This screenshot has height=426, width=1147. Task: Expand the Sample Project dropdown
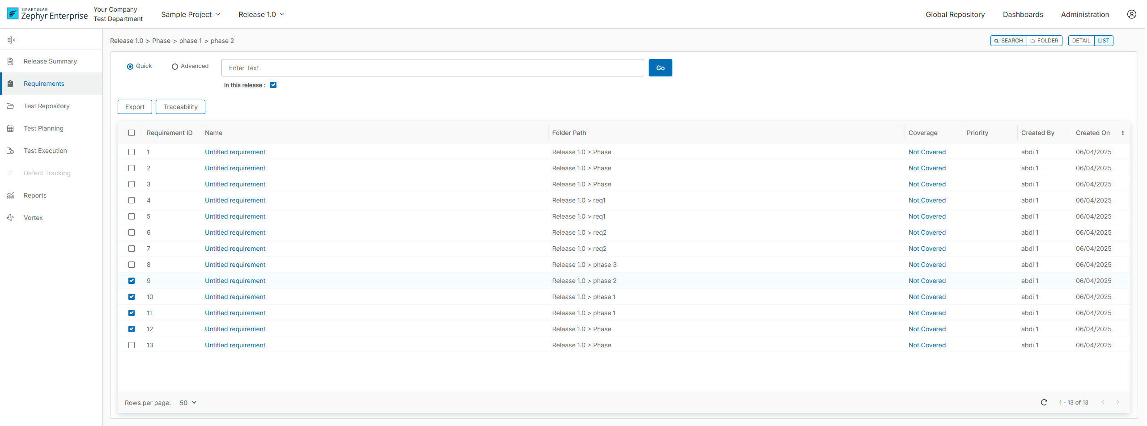tap(191, 14)
